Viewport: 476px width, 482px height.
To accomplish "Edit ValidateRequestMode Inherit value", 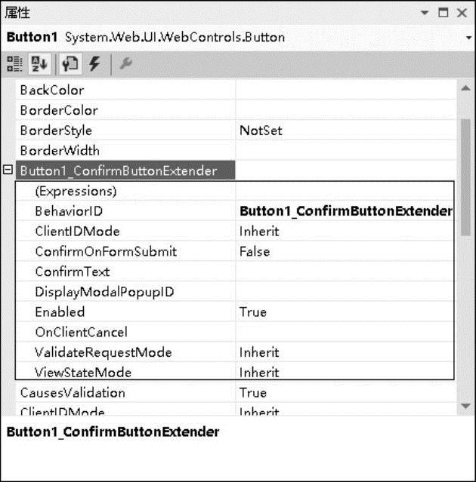I will [345, 352].
